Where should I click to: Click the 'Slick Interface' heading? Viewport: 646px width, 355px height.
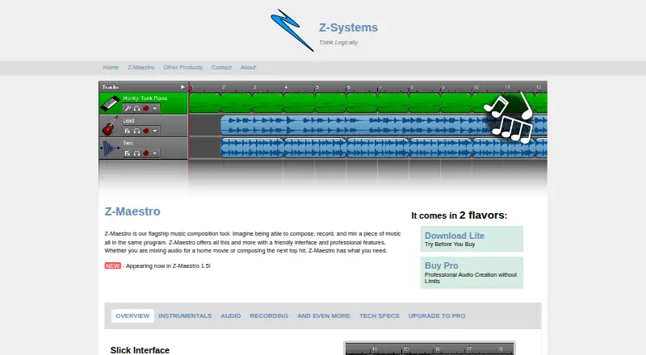pos(140,350)
